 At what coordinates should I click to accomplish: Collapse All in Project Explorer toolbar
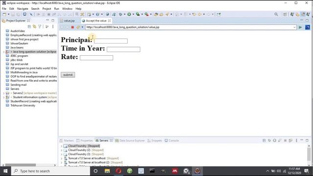click(x=29, y=26)
